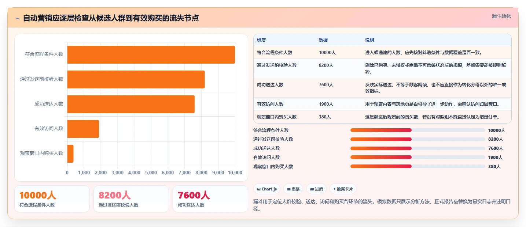Click table cell 有效访问人数
The width and height of the screenshot is (526, 227).
(x=270, y=104)
